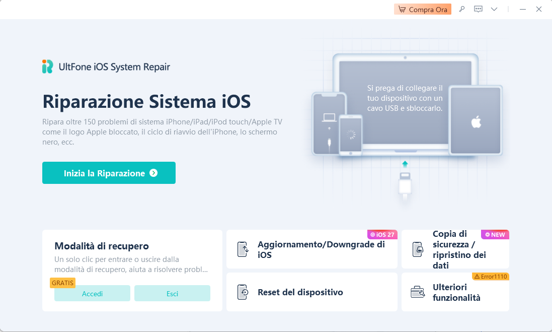Open the feedback chat icon
Screen dimensions: 552x332
(478, 9)
